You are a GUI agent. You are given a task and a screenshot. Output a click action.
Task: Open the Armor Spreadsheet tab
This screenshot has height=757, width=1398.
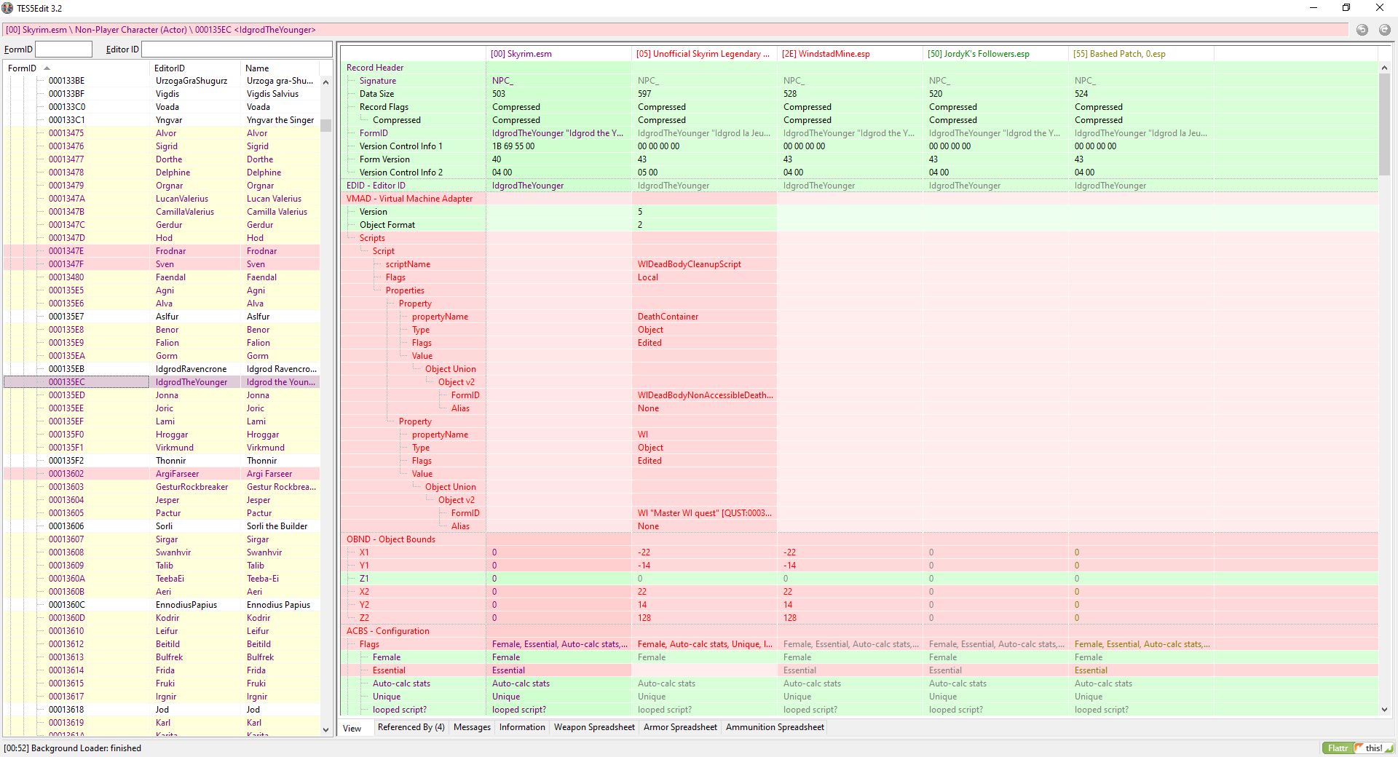(680, 727)
